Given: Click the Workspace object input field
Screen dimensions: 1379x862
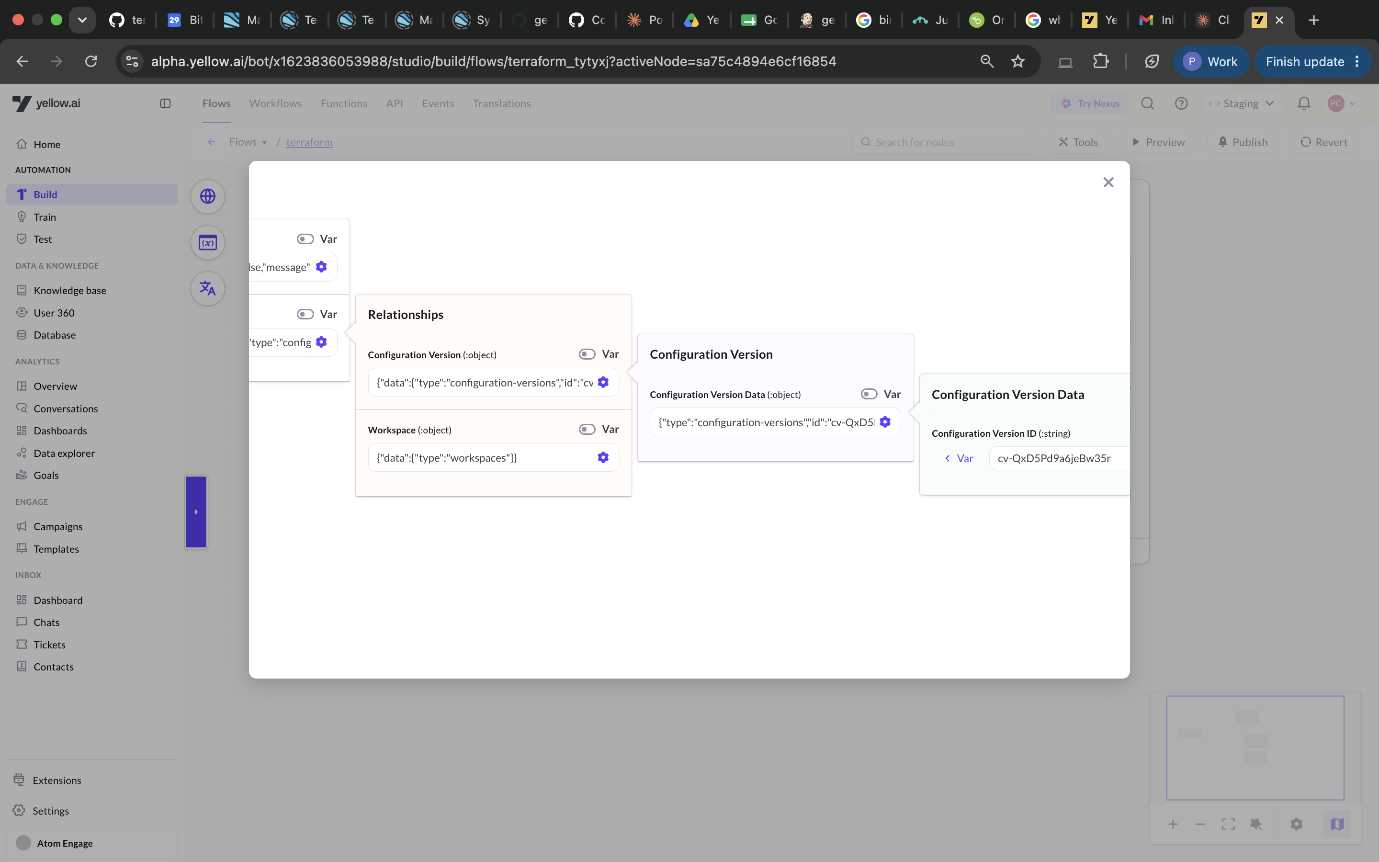Looking at the screenshot, I should [494, 457].
